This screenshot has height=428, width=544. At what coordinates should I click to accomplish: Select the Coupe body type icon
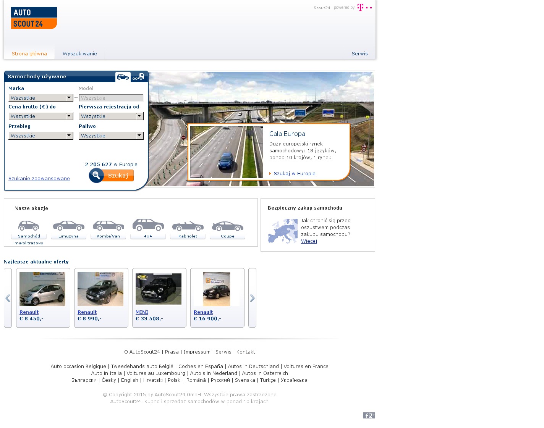tap(228, 226)
